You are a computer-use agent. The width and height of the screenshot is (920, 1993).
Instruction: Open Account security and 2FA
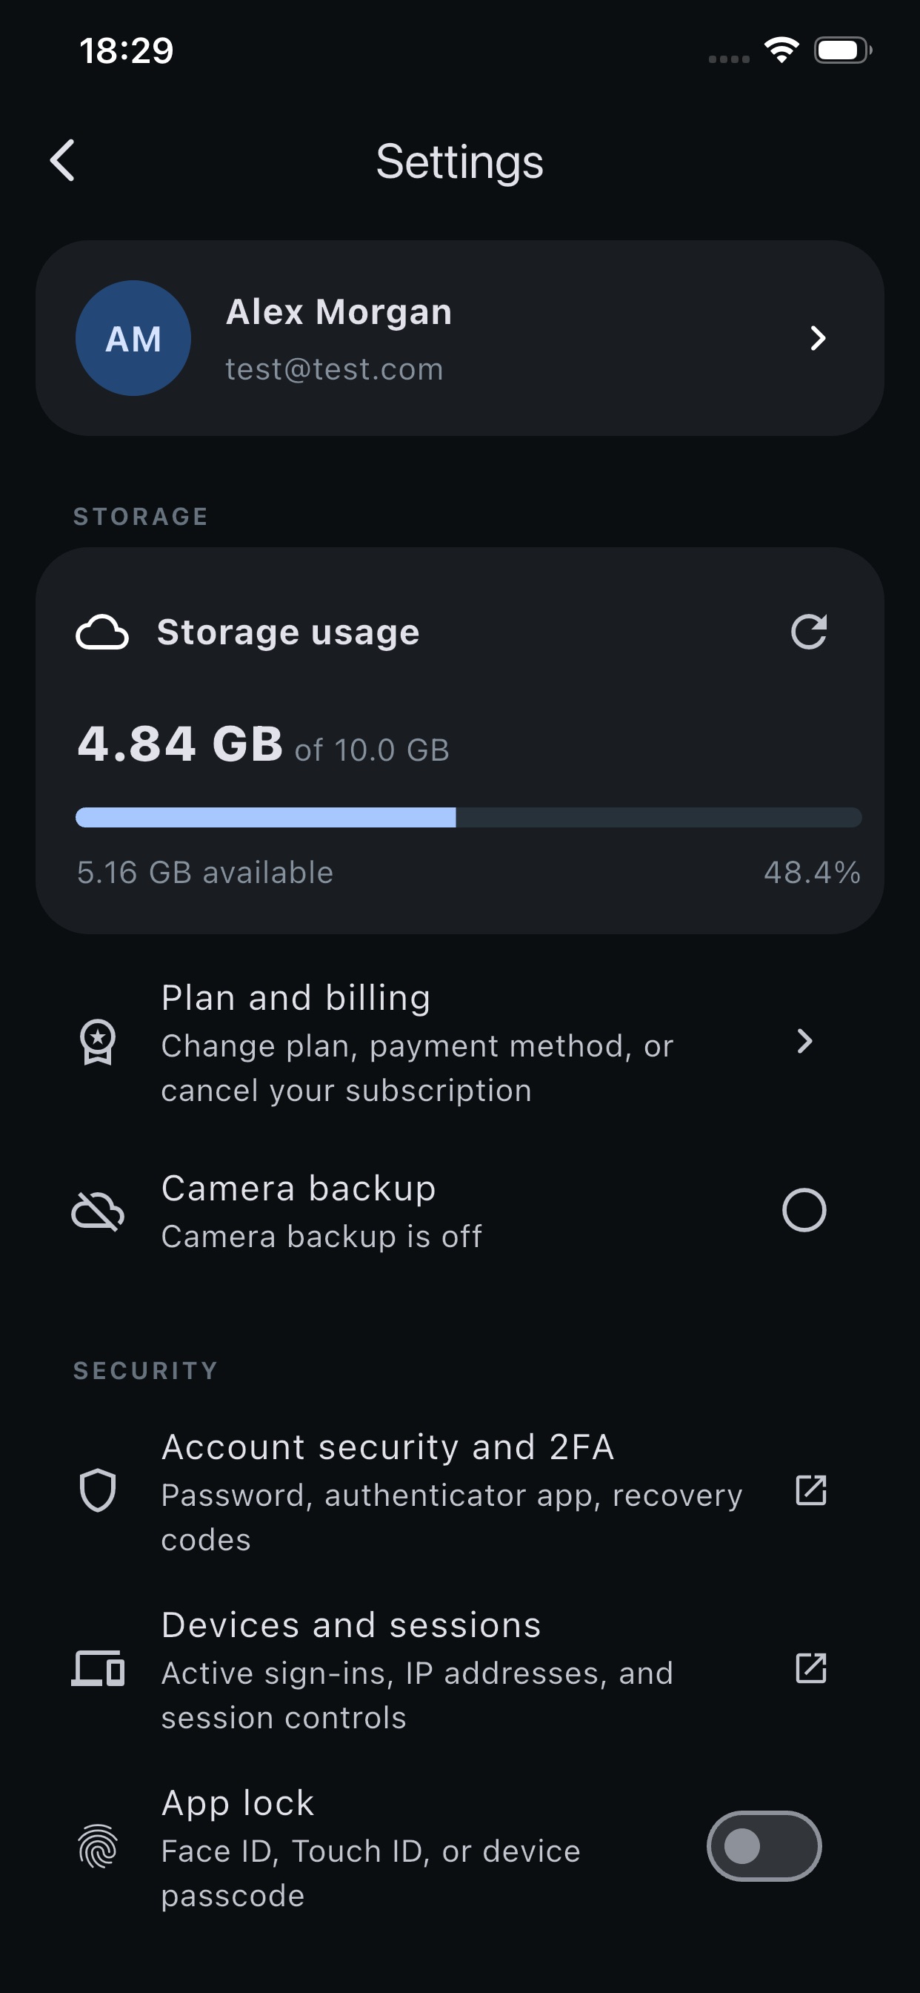click(x=460, y=1490)
